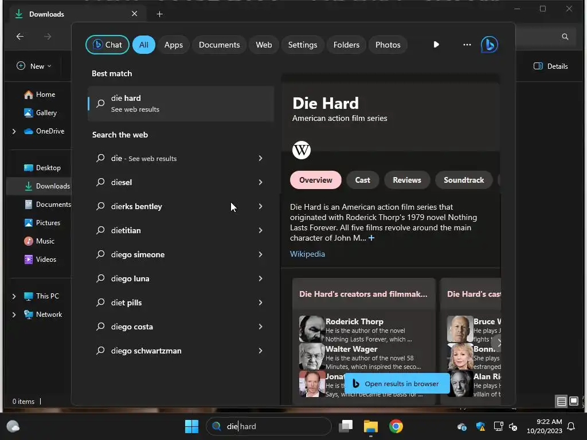Screen dimensions: 587x440
Task: Switch to the Soundtrack tab
Action: [464, 180]
